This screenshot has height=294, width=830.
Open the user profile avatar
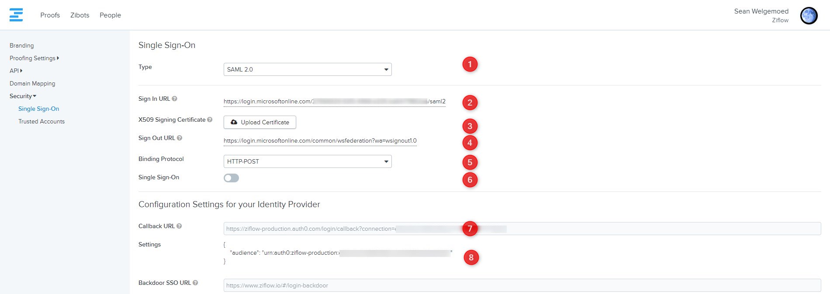tap(809, 16)
